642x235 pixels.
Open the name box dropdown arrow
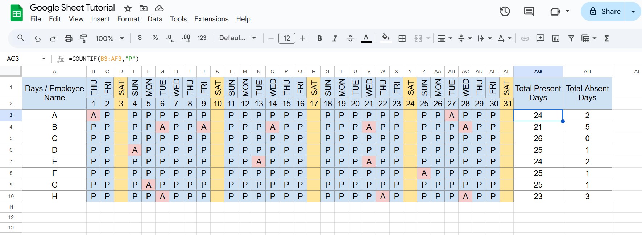tap(44, 59)
